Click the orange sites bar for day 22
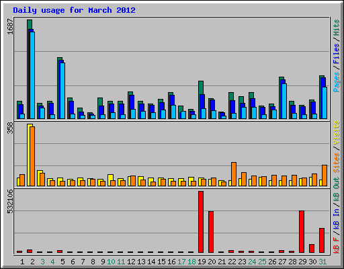The height and width of the screenshot is (269, 344). (x=234, y=174)
